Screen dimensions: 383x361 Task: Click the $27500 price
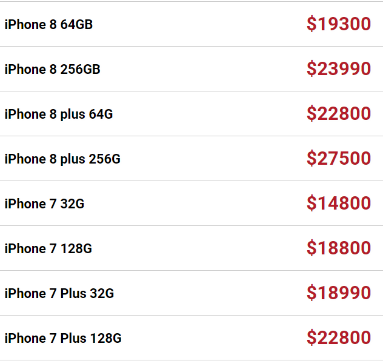pyautogui.click(x=339, y=159)
